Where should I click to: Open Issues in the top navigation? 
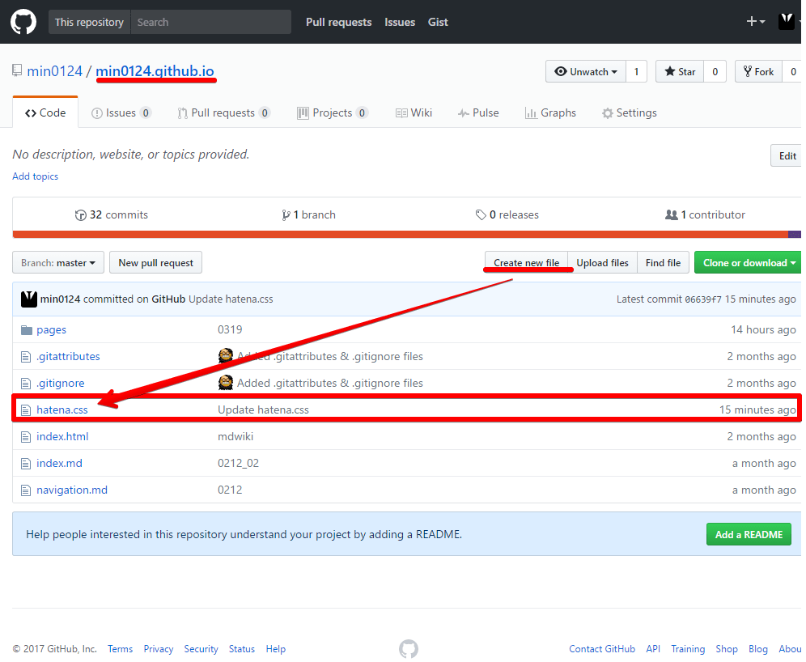click(400, 22)
